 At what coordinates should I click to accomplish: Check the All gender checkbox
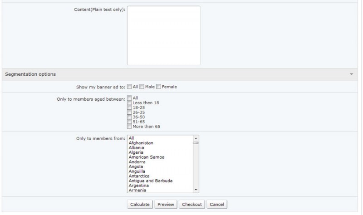(x=129, y=87)
